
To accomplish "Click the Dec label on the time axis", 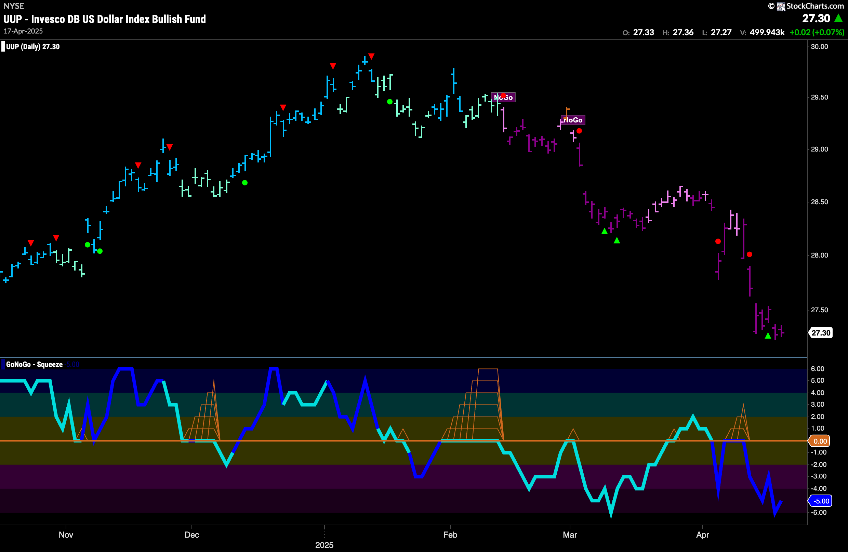I will (x=192, y=535).
